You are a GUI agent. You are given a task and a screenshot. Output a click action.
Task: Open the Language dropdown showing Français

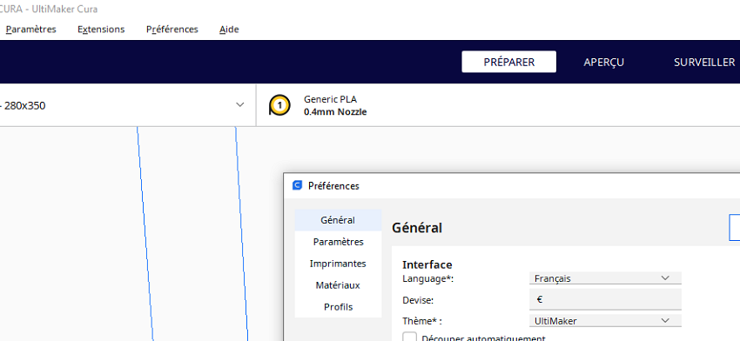(x=605, y=278)
